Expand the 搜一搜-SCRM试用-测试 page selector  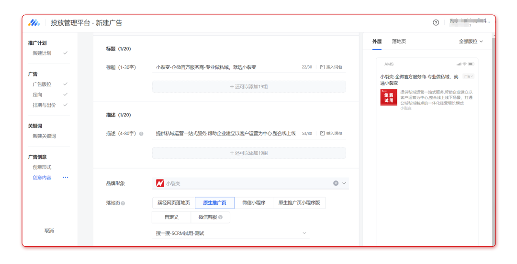pyautogui.click(x=304, y=233)
